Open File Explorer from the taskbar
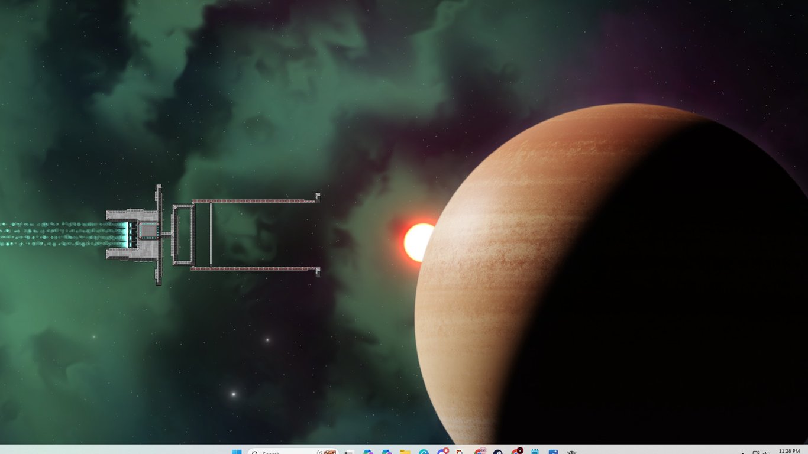The height and width of the screenshot is (454, 808). pyautogui.click(x=405, y=452)
